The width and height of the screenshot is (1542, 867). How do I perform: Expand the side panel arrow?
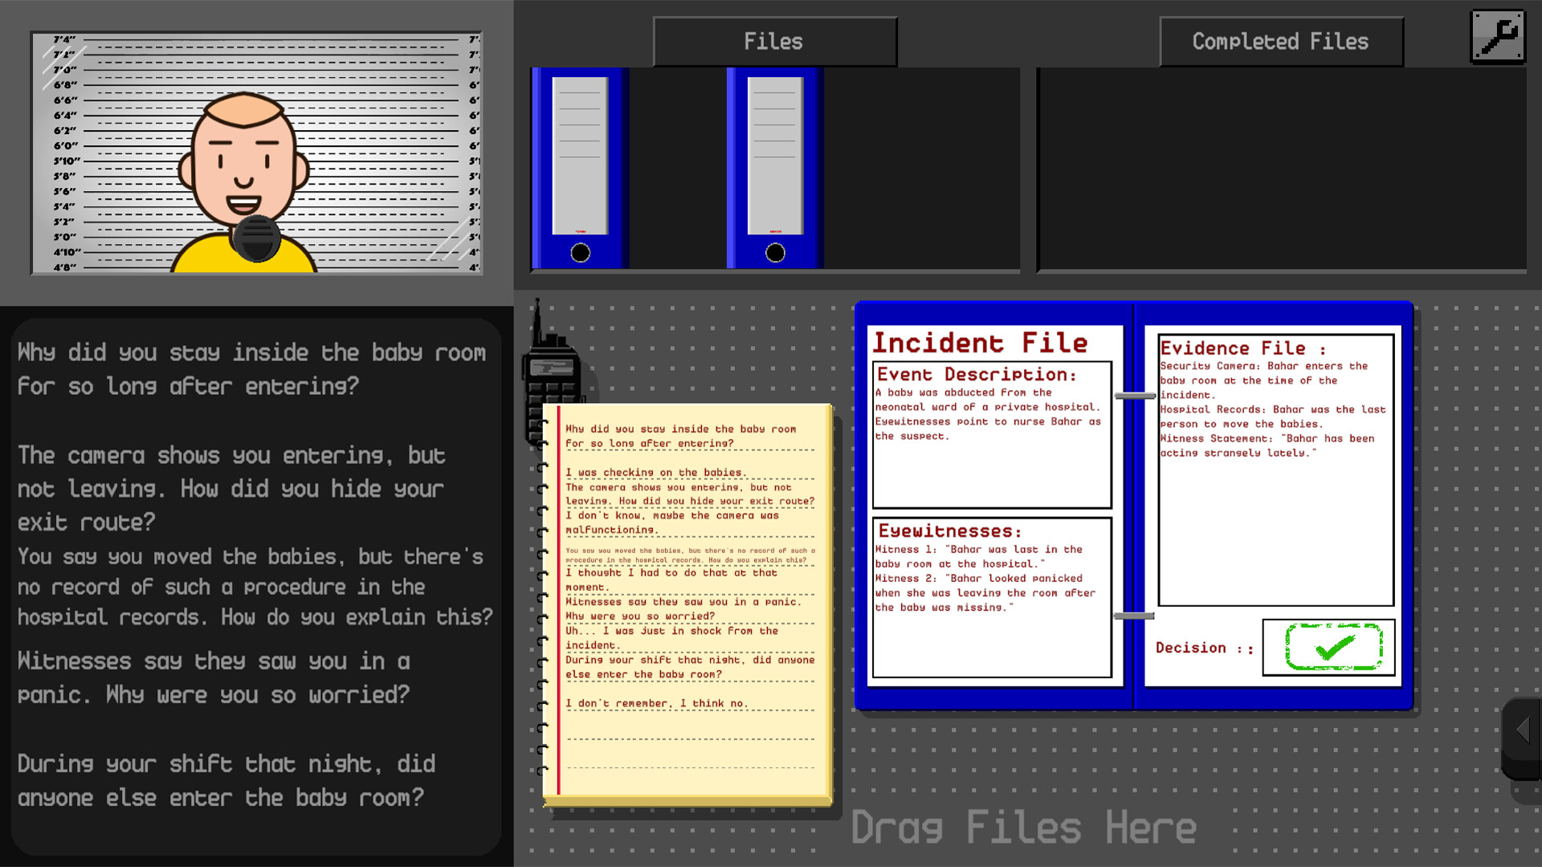(1522, 730)
